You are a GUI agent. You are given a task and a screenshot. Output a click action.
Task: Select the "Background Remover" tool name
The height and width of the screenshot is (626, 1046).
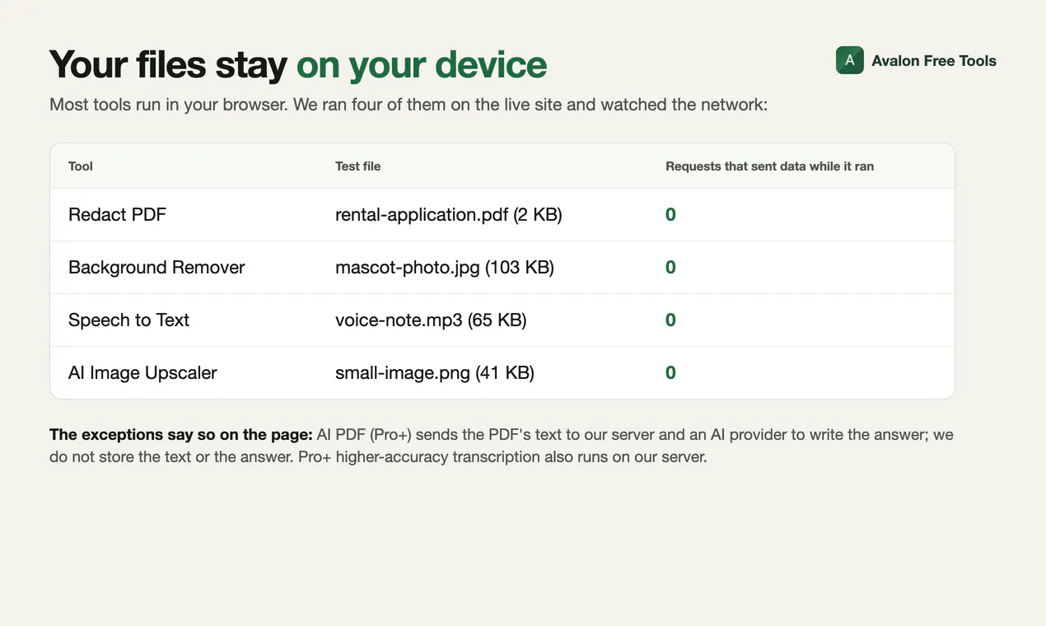[156, 268]
